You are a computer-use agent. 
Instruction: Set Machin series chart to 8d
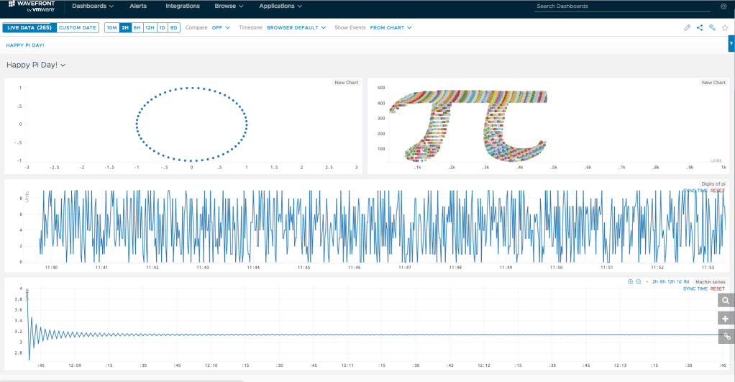(x=687, y=282)
